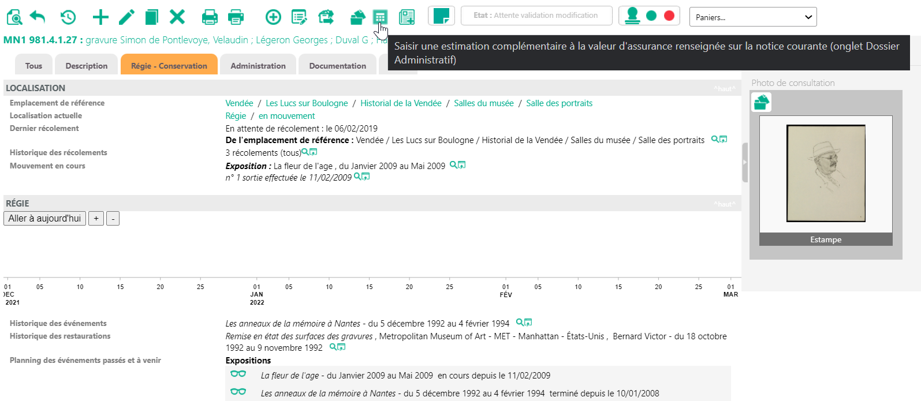Open the Documentation tab

point(337,65)
